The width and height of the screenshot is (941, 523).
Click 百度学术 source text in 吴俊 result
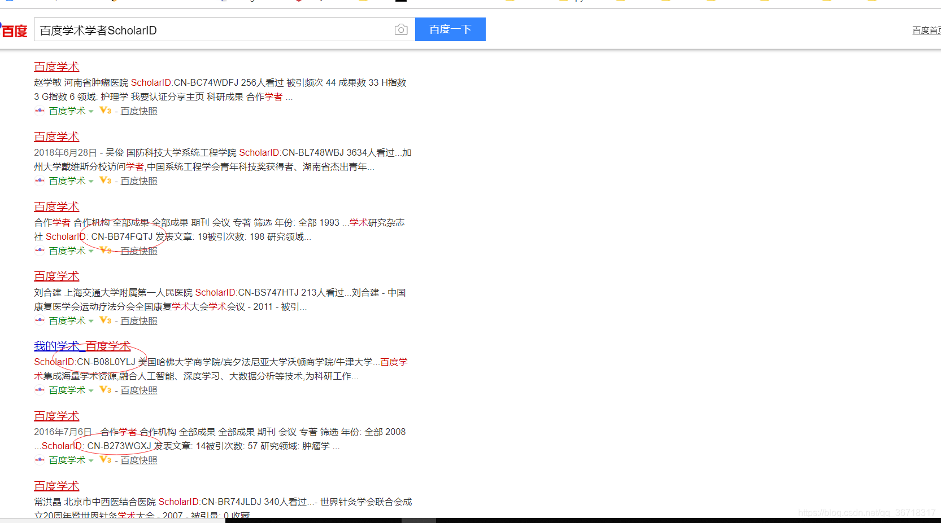[67, 181]
